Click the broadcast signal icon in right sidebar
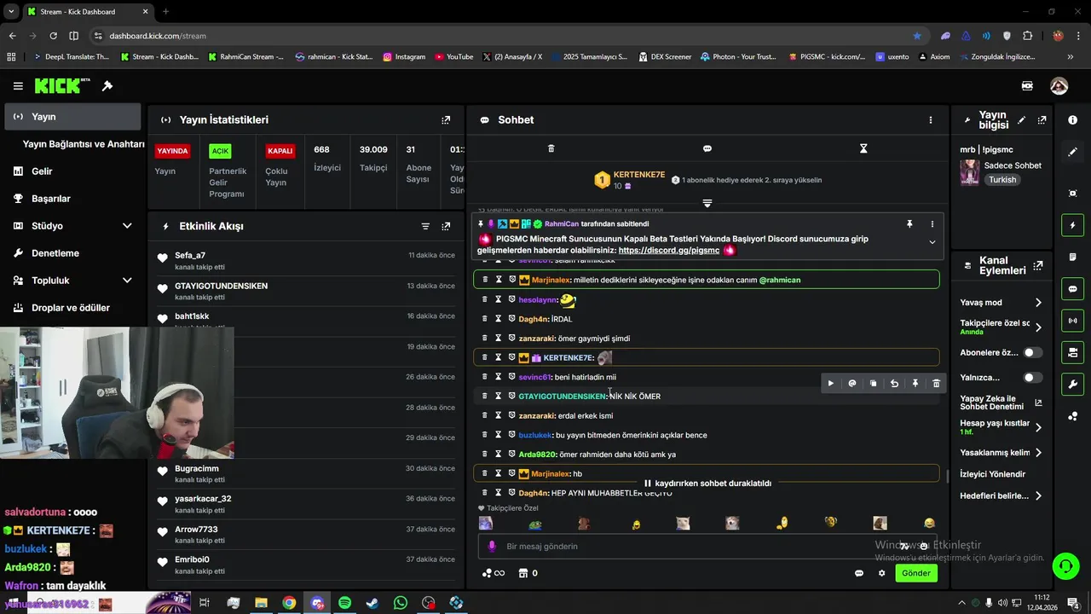Viewport: 1091px width, 614px height. 1072,321
